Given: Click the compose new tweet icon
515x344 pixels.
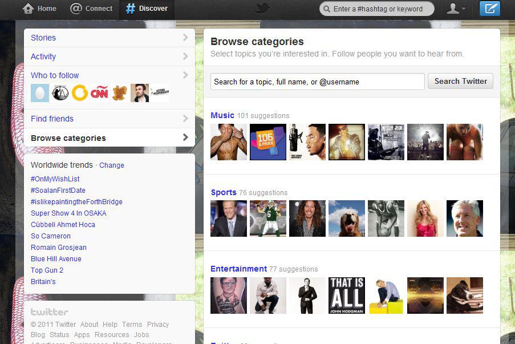Looking at the screenshot, I should [x=489, y=9].
